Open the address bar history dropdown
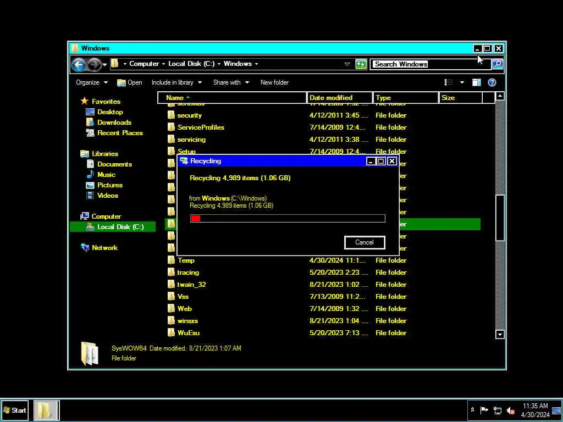This screenshot has height=422, width=563. (347, 64)
